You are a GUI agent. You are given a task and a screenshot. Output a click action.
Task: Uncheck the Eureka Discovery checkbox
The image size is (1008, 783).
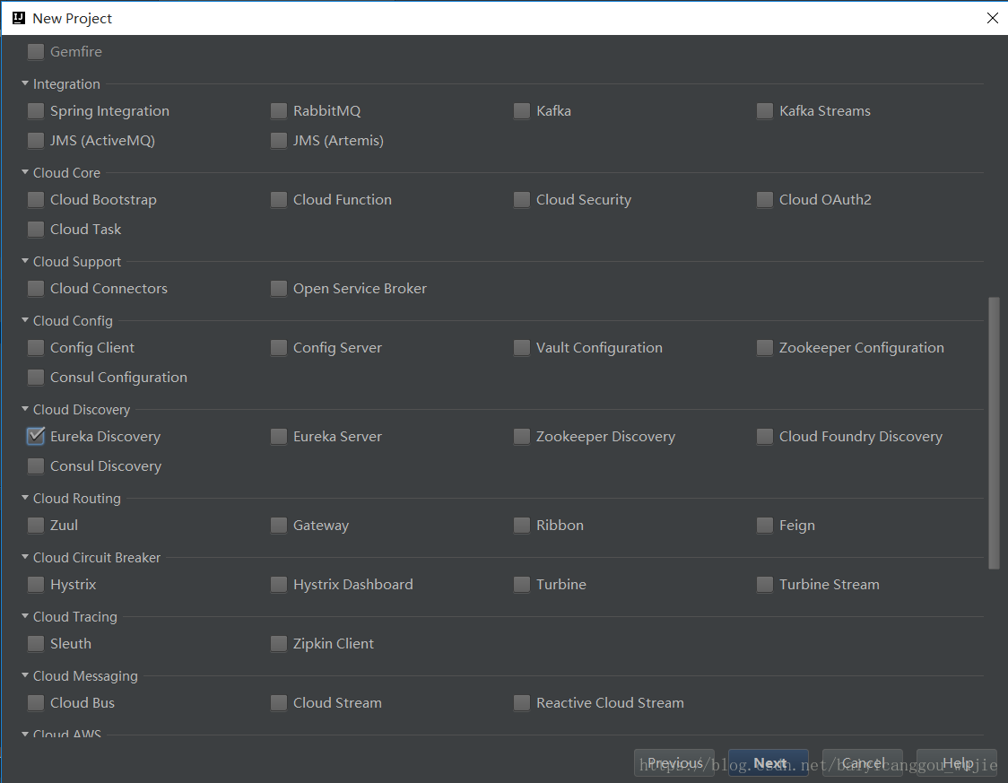point(36,436)
